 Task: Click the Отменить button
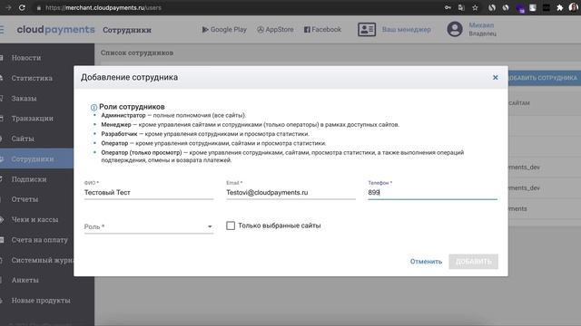click(426, 262)
